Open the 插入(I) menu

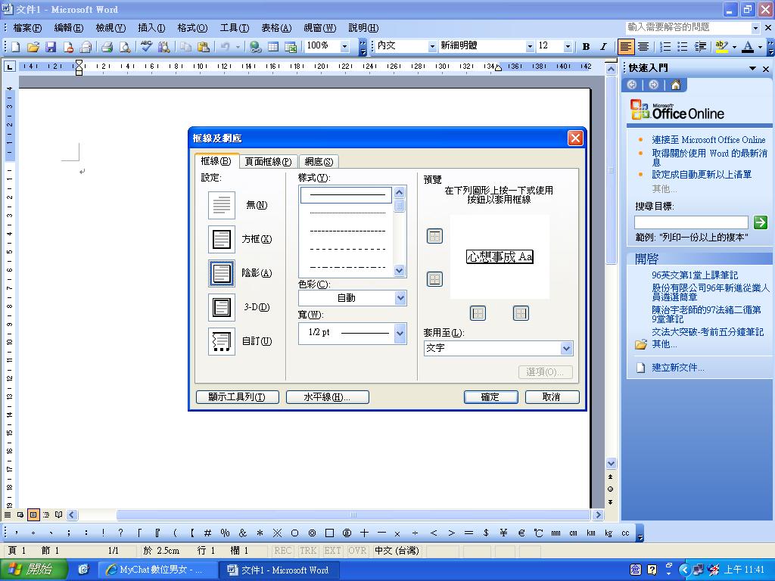(151, 28)
